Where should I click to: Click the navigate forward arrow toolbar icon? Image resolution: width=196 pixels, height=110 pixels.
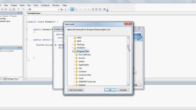click(89, 9)
